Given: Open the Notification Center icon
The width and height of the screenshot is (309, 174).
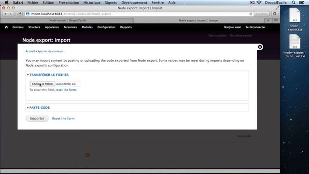Looking at the screenshot, I should tap(301, 2).
